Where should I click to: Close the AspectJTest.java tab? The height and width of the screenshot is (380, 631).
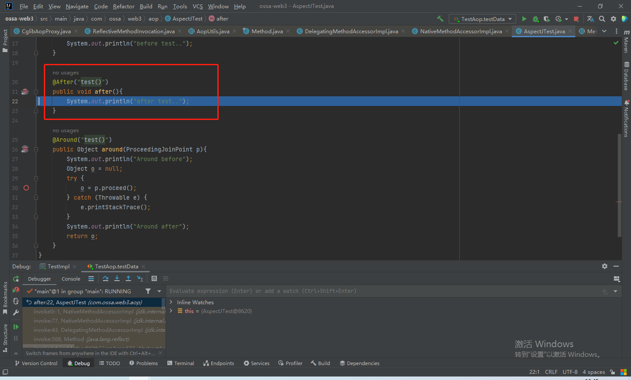click(570, 31)
